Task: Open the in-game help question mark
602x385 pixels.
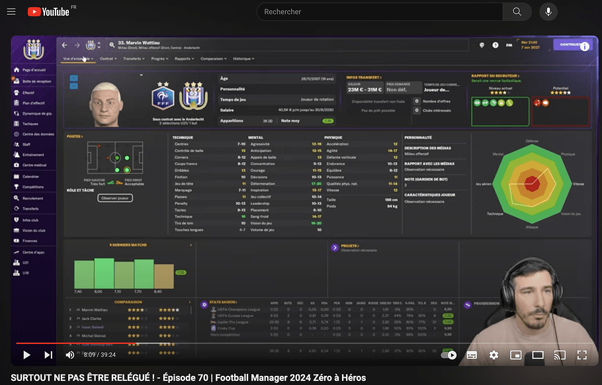Action: (495, 45)
